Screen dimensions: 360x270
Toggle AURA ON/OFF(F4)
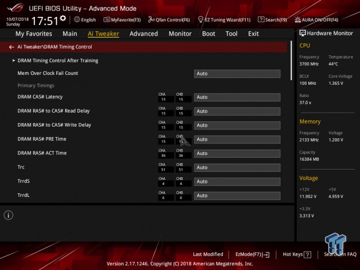tap(316, 20)
